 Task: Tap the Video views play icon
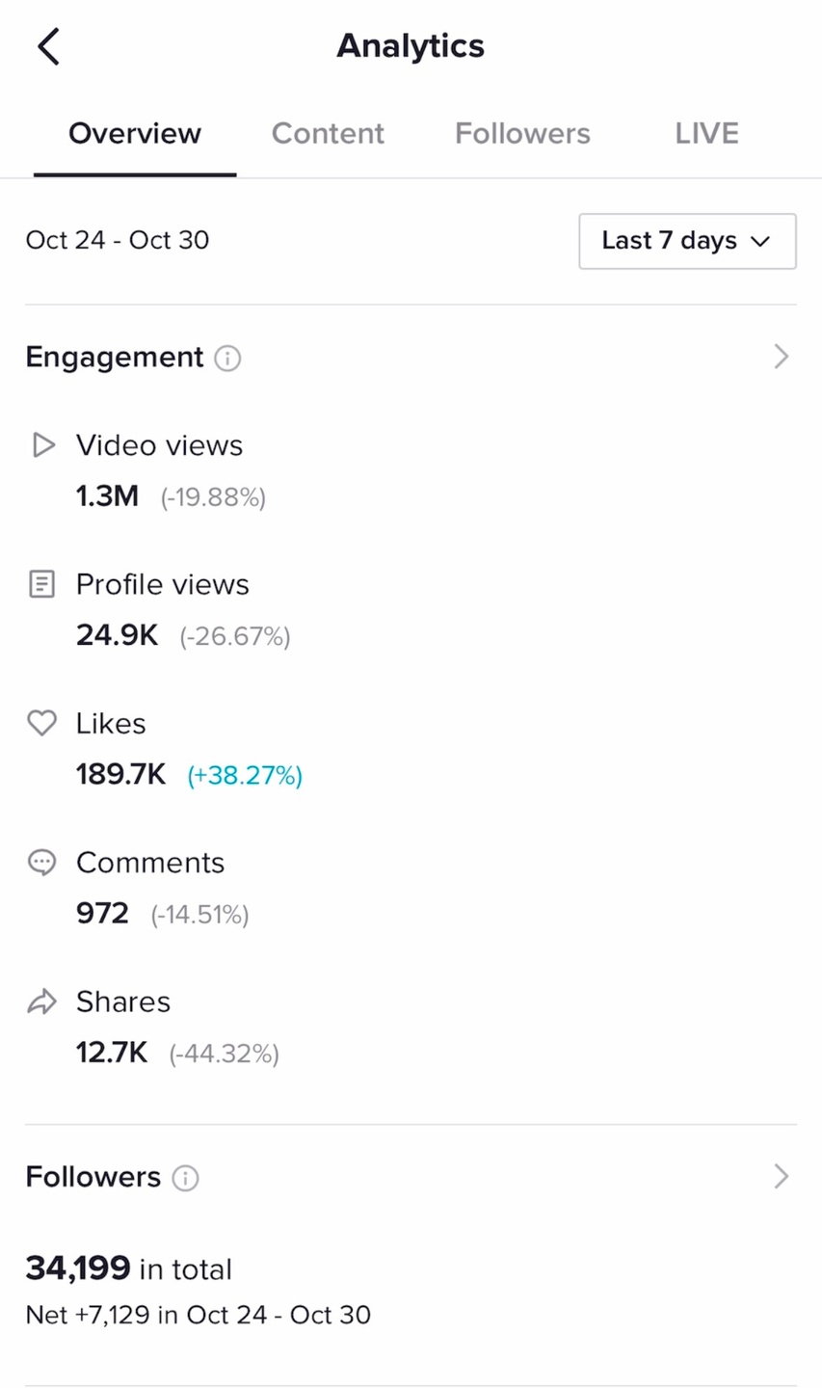pos(42,445)
